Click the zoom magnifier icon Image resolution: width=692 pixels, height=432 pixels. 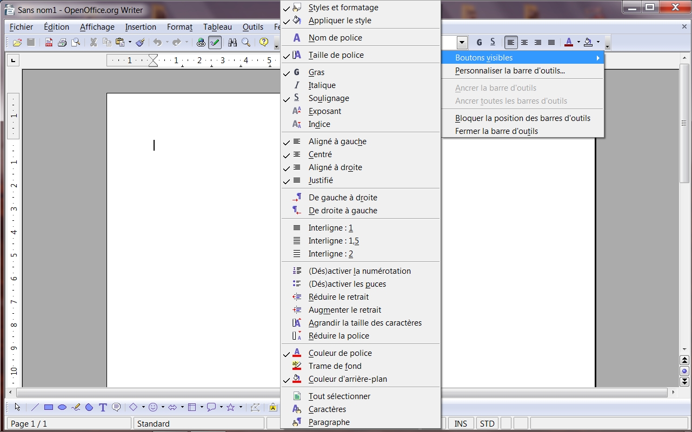[x=246, y=42]
